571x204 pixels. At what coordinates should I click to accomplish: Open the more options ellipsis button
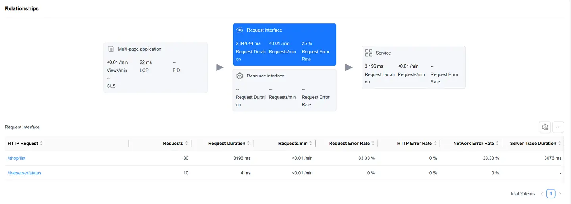558,127
